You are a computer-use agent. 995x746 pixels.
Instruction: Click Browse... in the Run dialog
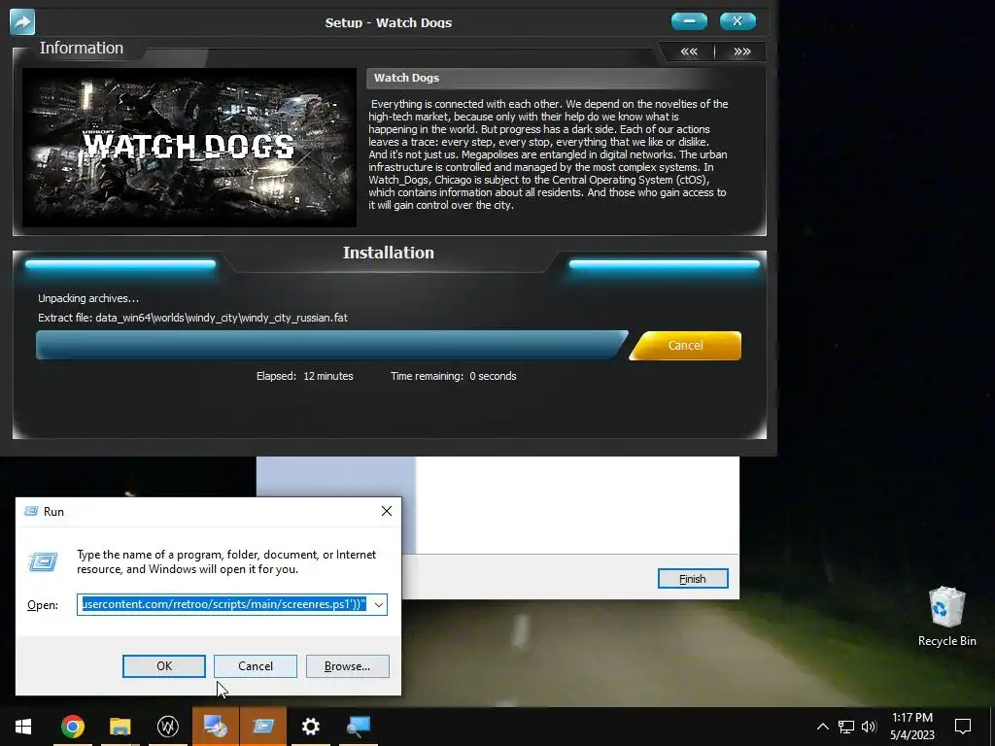pyautogui.click(x=347, y=666)
